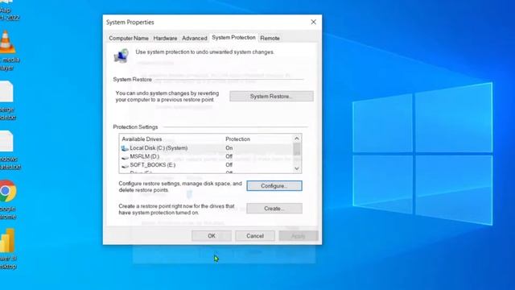This screenshot has width=515, height=290.
Task: Cancel the System Properties dialog
Action: pyautogui.click(x=255, y=236)
